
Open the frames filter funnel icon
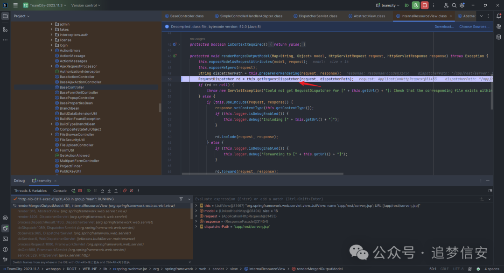point(181,199)
